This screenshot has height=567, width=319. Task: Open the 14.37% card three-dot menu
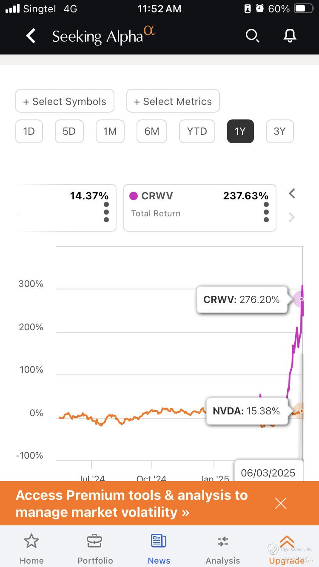[x=106, y=212]
